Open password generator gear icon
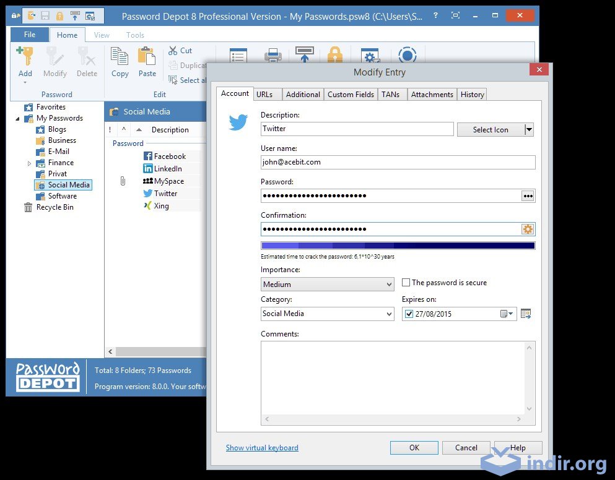The height and width of the screenshot is (480, 615). [528, 229]
